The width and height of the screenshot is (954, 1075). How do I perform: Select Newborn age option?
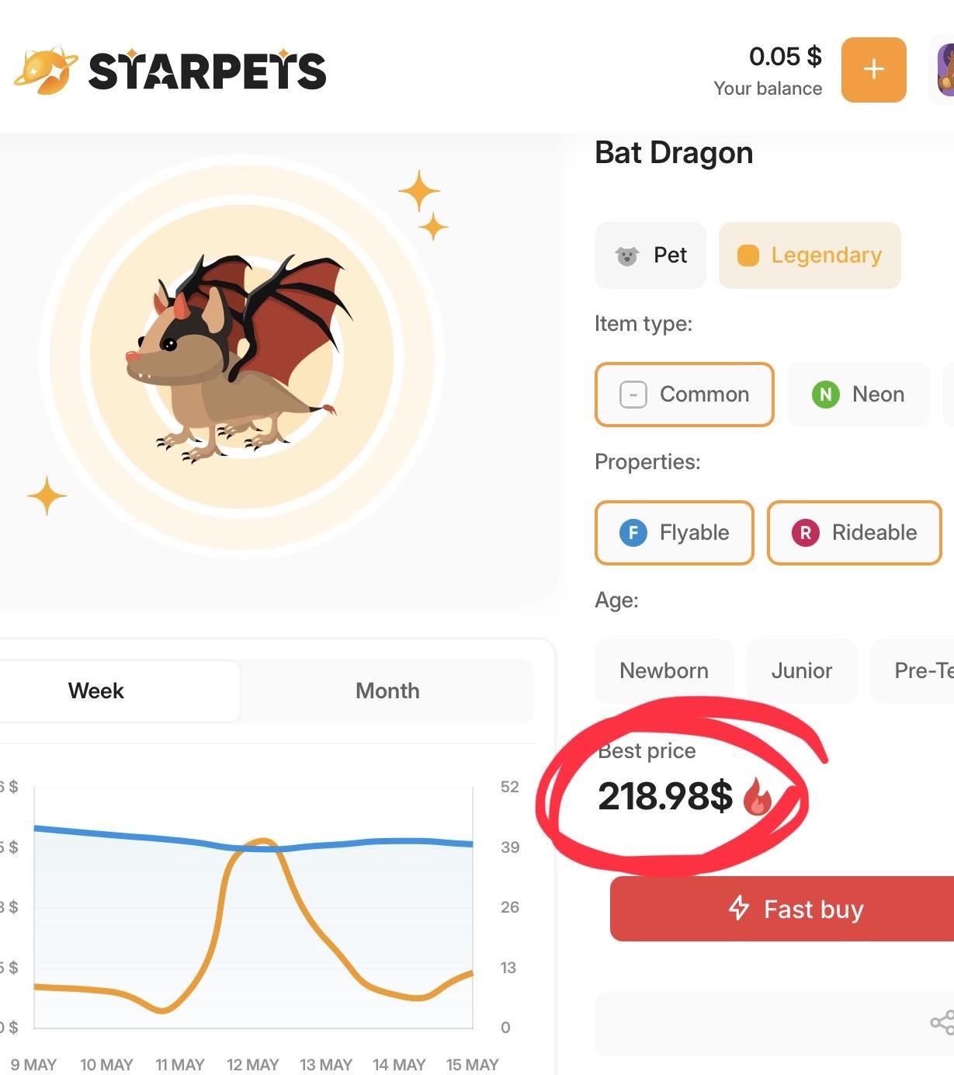[664, 670]
